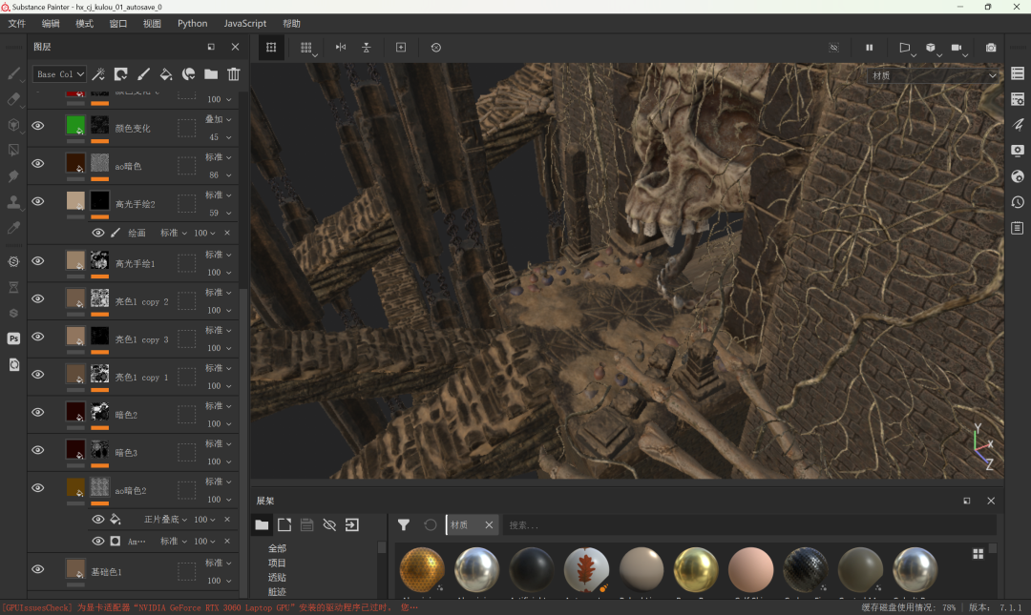Open the Python menu
The height and width of the screenshot is (615, 1031).
(x=192, y=24)
